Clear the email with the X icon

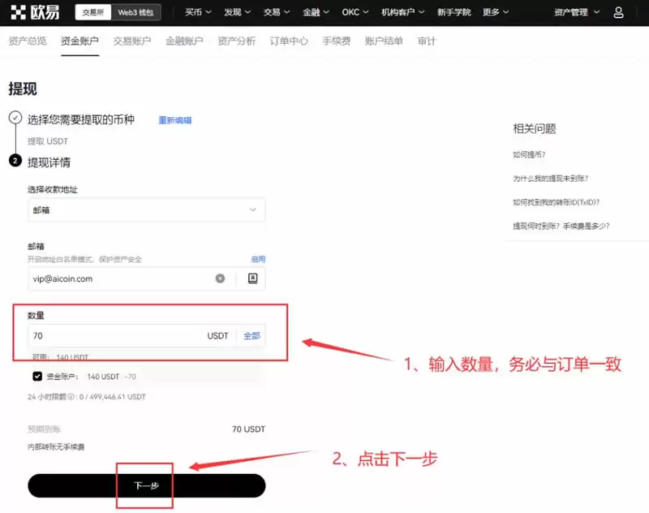(x=219, y=278)
